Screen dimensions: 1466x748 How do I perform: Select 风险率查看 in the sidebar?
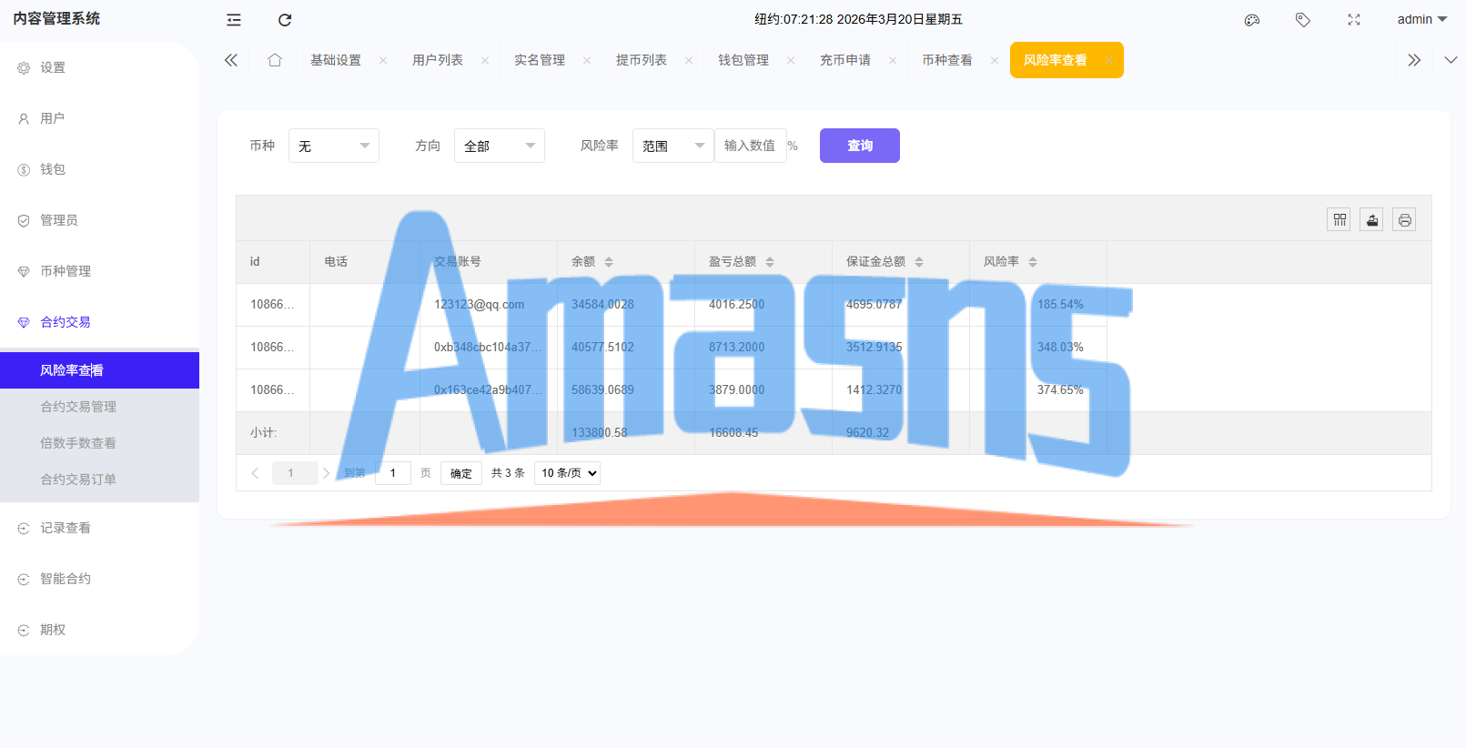pos(99,370)
